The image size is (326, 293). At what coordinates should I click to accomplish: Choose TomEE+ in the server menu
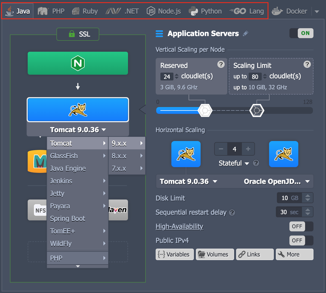tap(78, 231)
